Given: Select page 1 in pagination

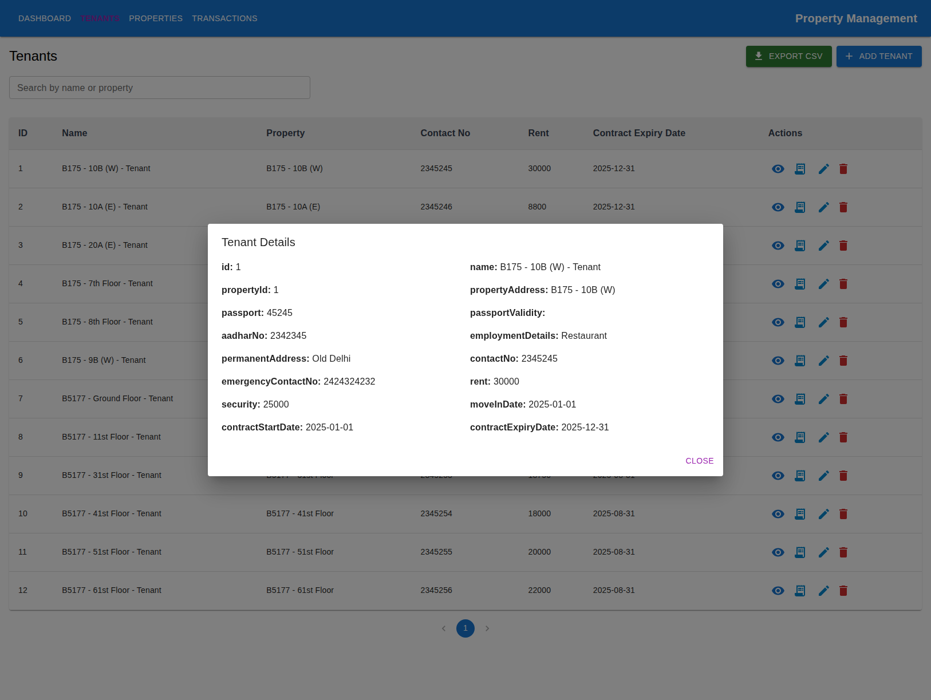Looking at the screenshot, I should (465, 628).
